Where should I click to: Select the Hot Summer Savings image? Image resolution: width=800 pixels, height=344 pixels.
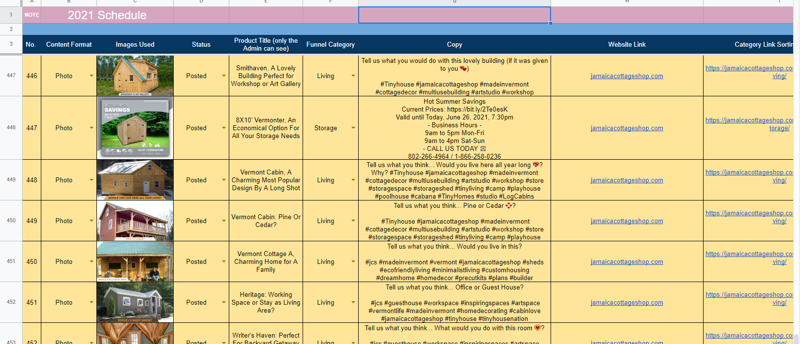click(x=135, y=128)
